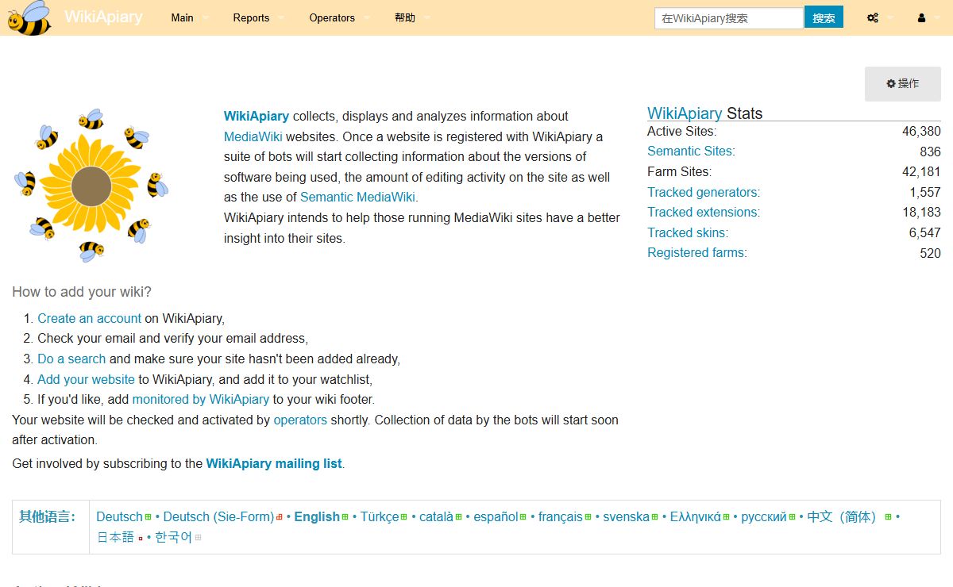953x587 pixels.
Task: Switch language to Türkçe
Action: click(x=380, y=516)
